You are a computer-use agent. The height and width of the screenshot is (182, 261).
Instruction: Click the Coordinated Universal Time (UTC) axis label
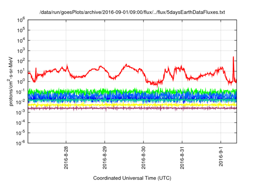(x=132, y=178)
